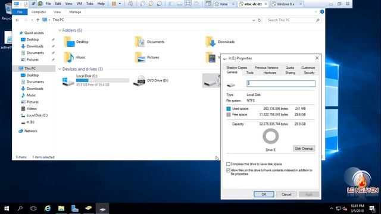Open File Explorer from the taskbar
The image size is (381, 214).
click(61, 209)
